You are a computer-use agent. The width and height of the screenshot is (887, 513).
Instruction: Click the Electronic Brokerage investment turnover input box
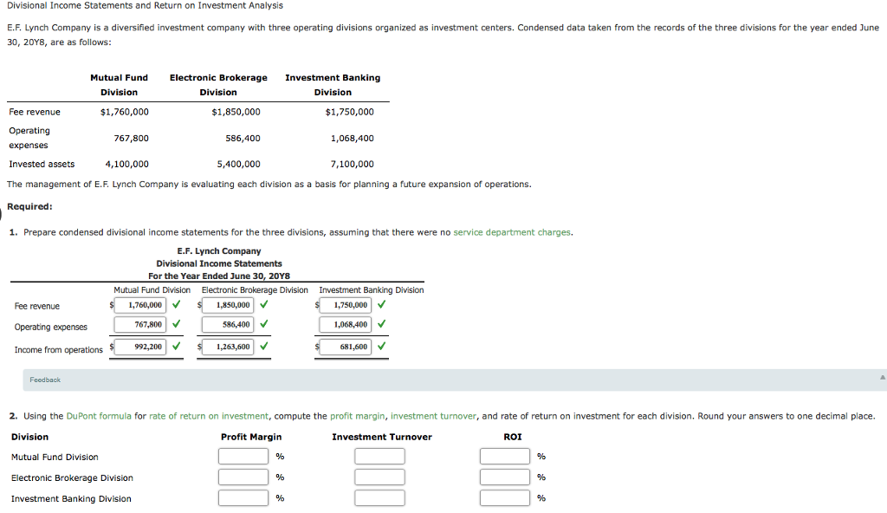pyautogui.click(x=379, y=477)
